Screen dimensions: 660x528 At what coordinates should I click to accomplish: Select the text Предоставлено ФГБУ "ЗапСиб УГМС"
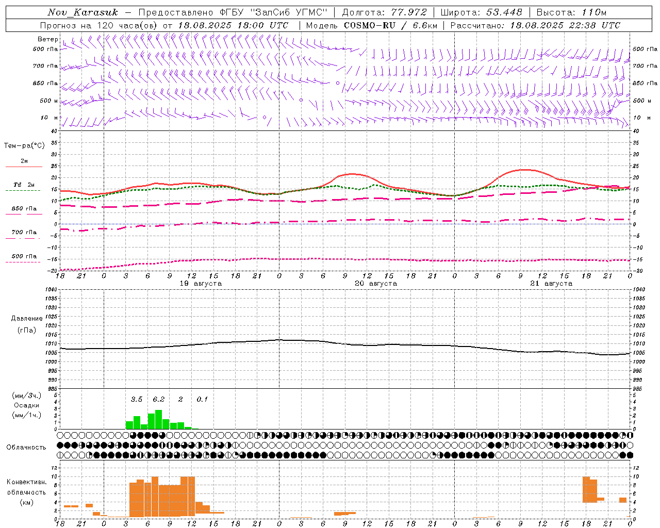tap(233, 12)
